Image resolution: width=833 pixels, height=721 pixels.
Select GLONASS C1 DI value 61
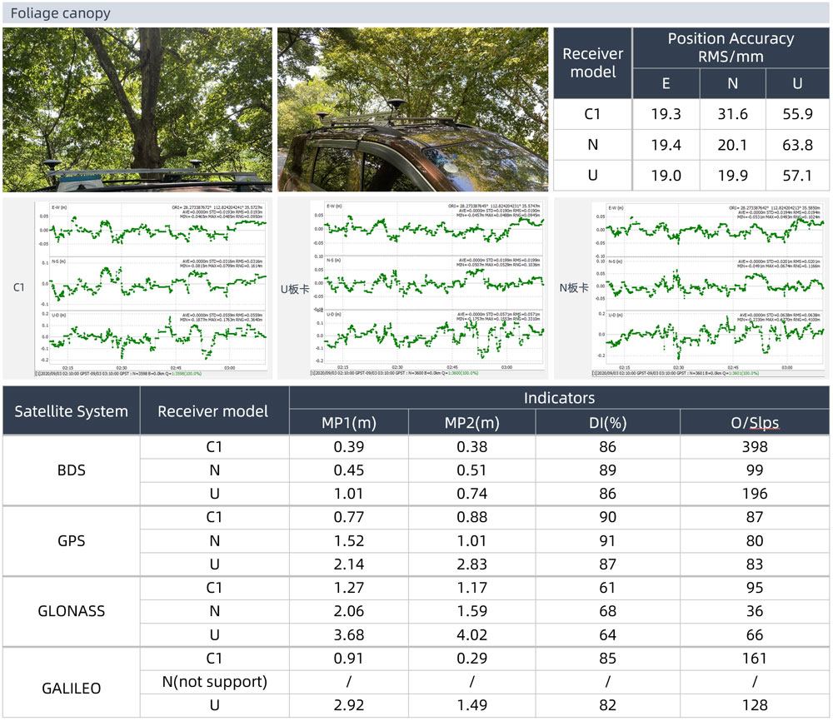tap(607, 588)
